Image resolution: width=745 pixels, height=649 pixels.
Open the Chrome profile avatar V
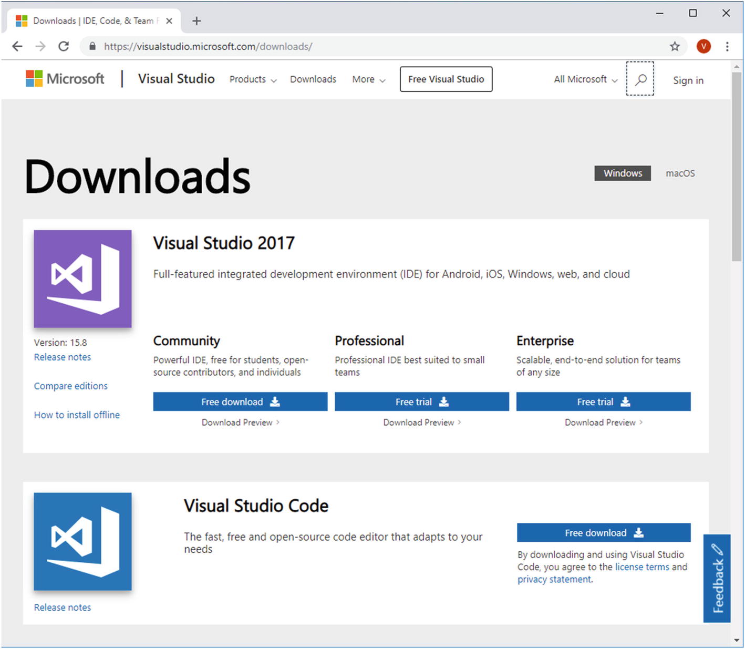click(x=703, y=46)
